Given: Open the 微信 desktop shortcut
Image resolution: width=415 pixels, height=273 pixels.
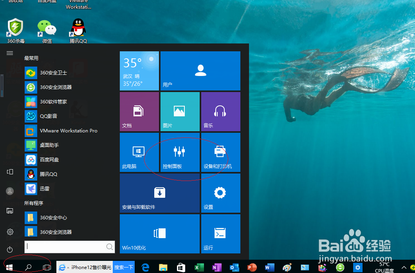Looking at the screenshot, I should [x=47, y=31].
